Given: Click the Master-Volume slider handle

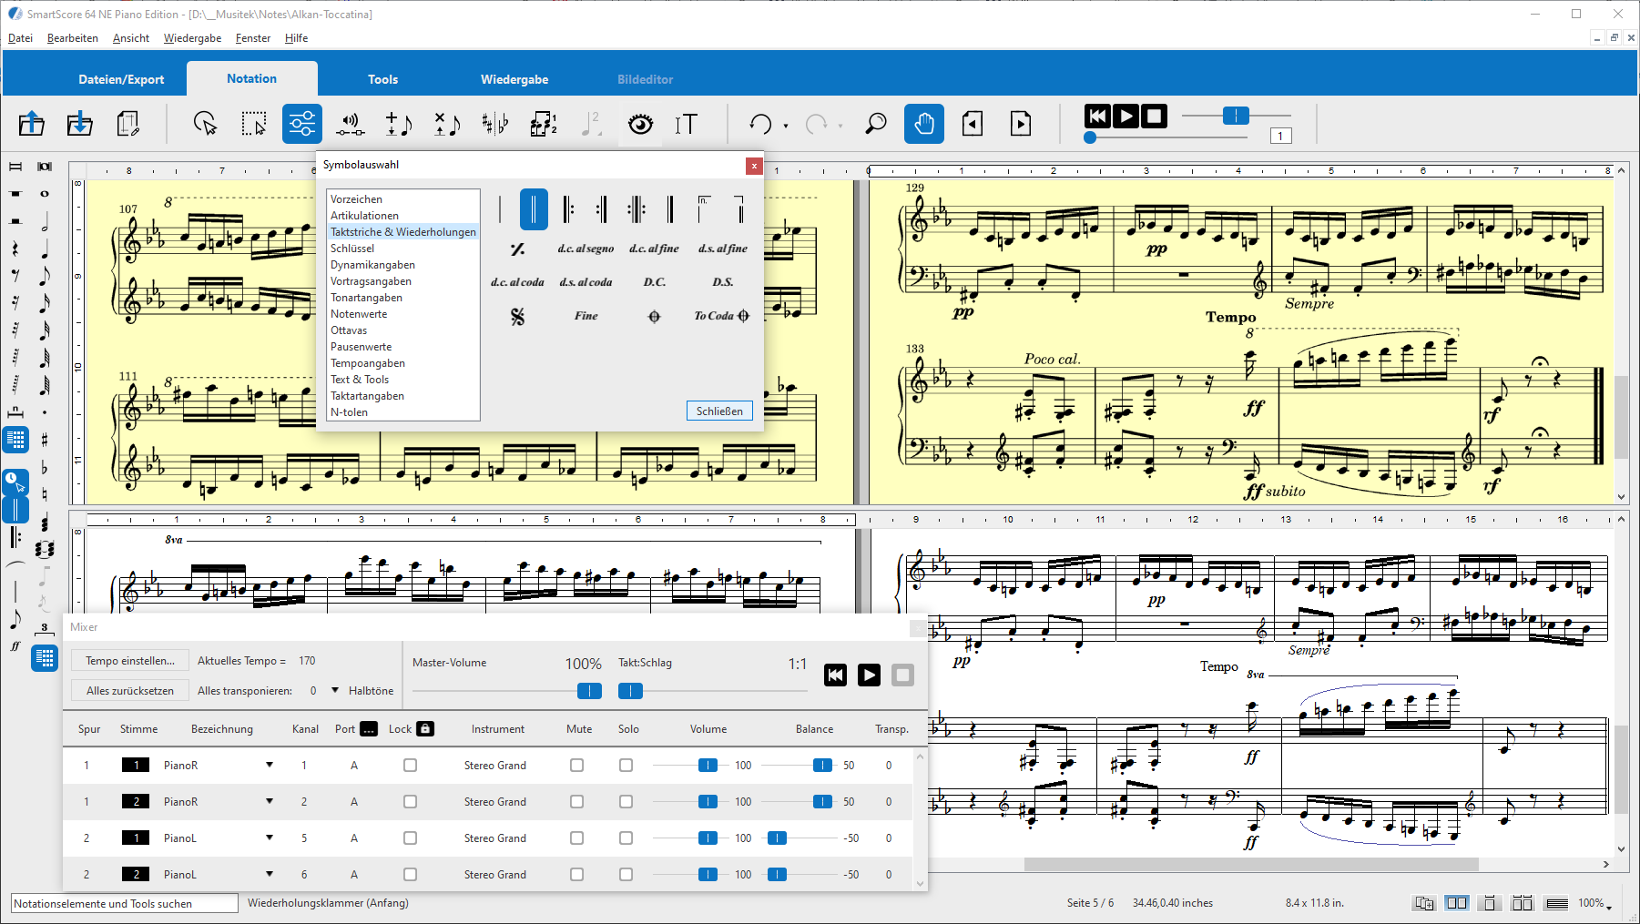Looking at the screenshot, I should (x=589, y=691).
